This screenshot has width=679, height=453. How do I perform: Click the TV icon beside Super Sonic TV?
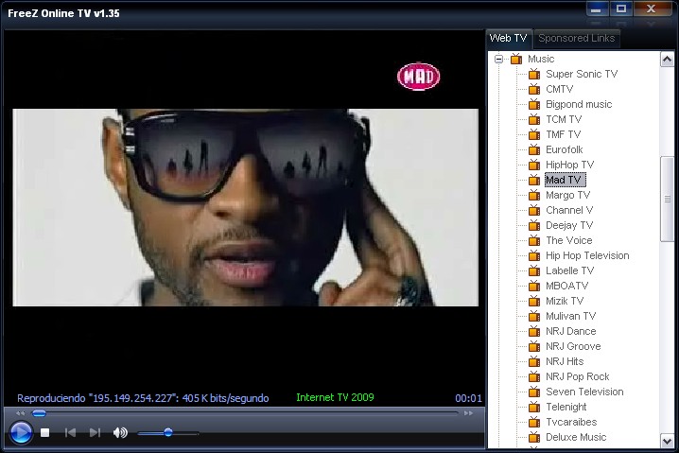534,74
